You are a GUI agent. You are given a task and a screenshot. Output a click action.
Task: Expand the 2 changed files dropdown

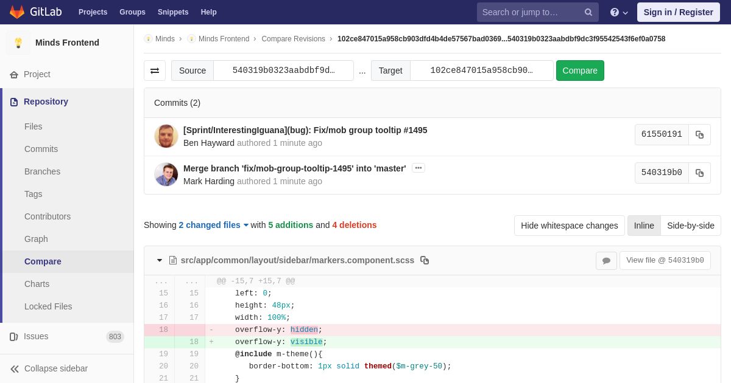213,225
